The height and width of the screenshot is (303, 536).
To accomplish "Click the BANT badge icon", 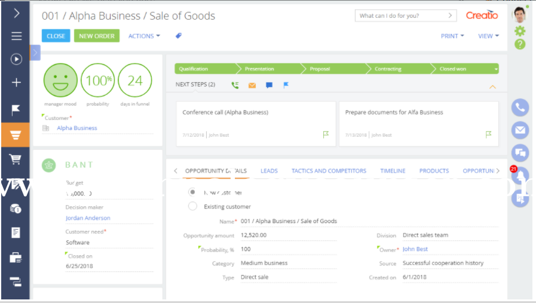I will [x=49, y=165].
